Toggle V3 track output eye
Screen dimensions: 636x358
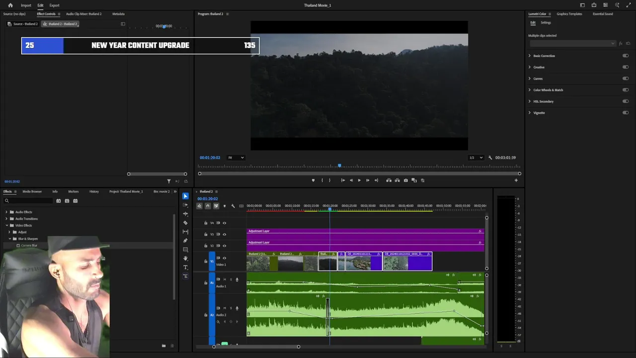(x=224, y=234)
